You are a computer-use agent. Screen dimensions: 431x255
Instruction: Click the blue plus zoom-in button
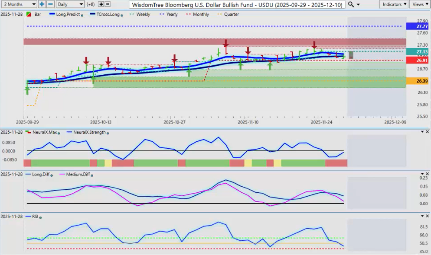tap(42, 4)
